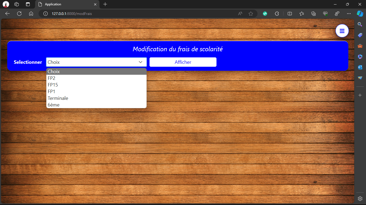This screenshot has width=366, height=205.
Task: Open Collections icon in toolbar
Action: coord(313,14)
